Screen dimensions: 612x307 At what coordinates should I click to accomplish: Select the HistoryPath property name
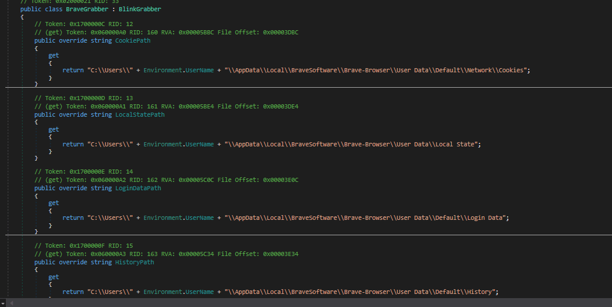tap(135, 262)
